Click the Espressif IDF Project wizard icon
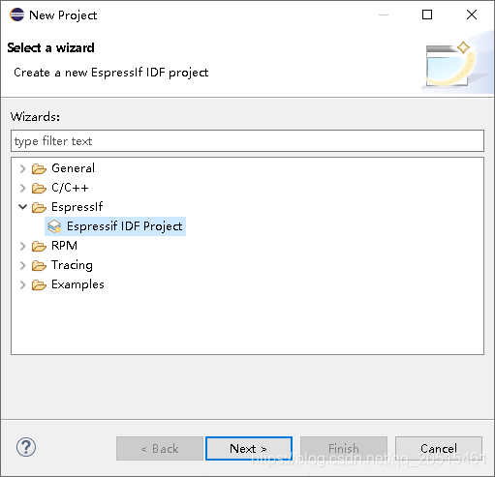 [x=54, y=226]
